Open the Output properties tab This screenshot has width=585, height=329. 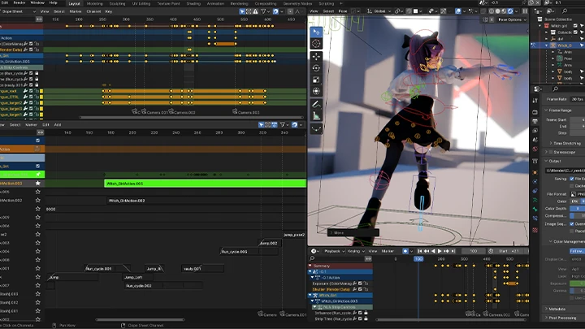coord(535,122)
